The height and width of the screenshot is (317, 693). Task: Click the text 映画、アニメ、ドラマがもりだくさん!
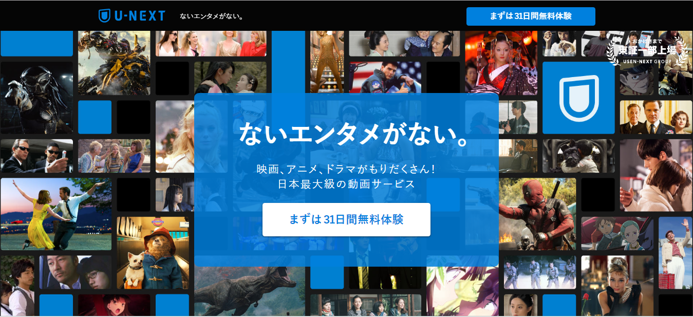tap(346, 169)
